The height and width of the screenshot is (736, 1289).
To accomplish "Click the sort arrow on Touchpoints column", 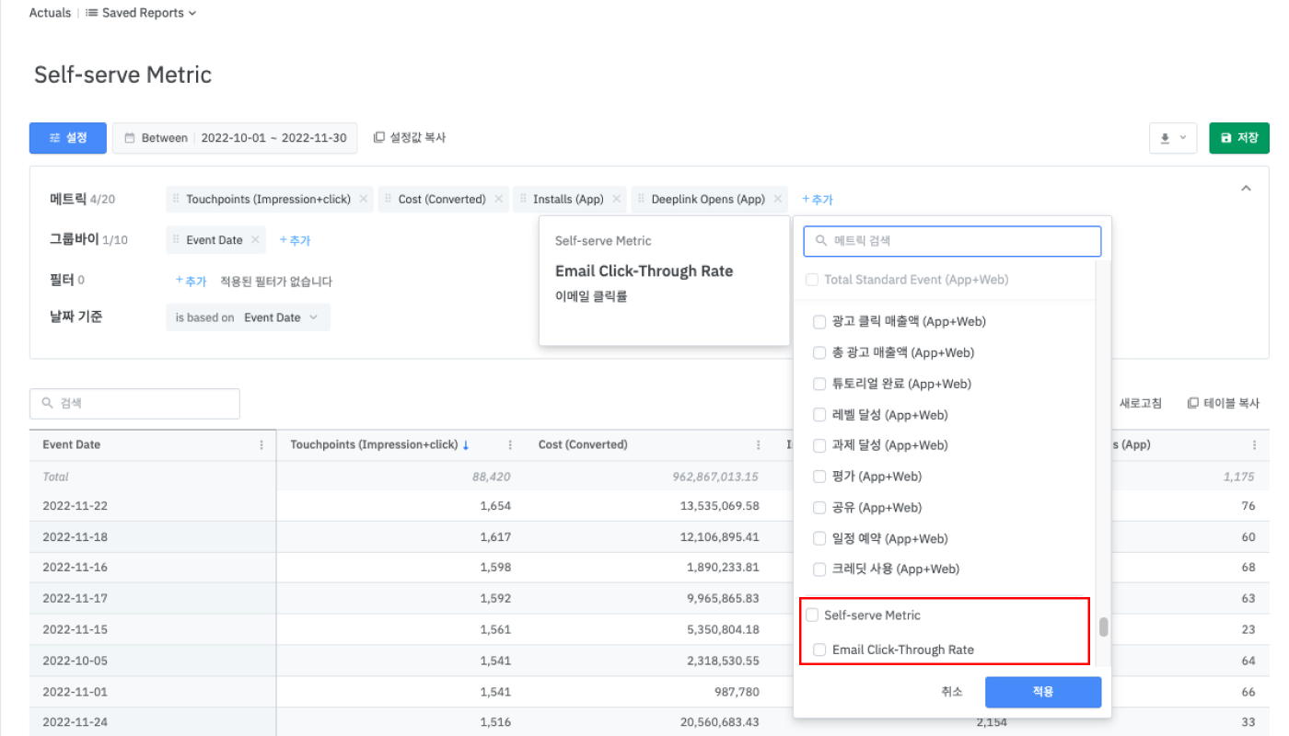I will 466,445.
